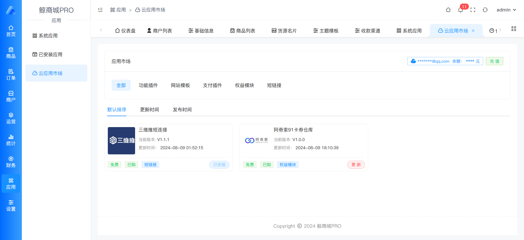
Task: Open the tab grid menu icon
Action: click(x=514, y=29)
